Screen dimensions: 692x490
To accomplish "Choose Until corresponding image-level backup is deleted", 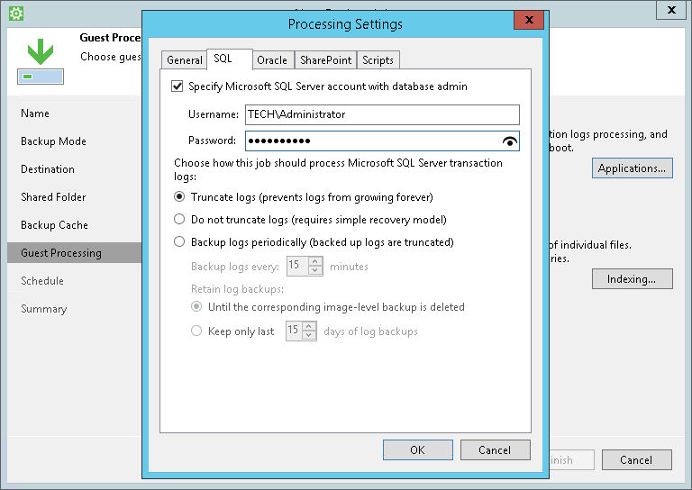I will (x=196, y=306).
